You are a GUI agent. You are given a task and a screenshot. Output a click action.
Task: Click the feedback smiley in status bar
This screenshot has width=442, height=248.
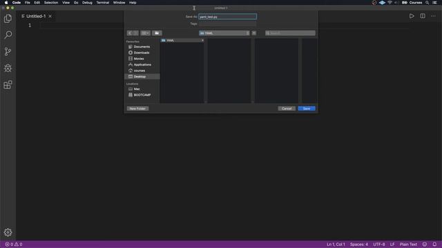point(425,245)
